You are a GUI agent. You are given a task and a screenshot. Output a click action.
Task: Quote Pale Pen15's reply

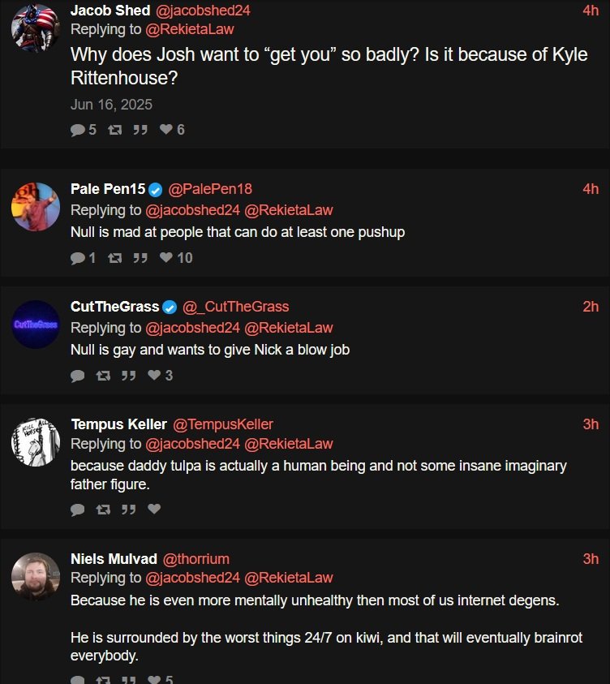pyautogui.click(x=140, y=258)
